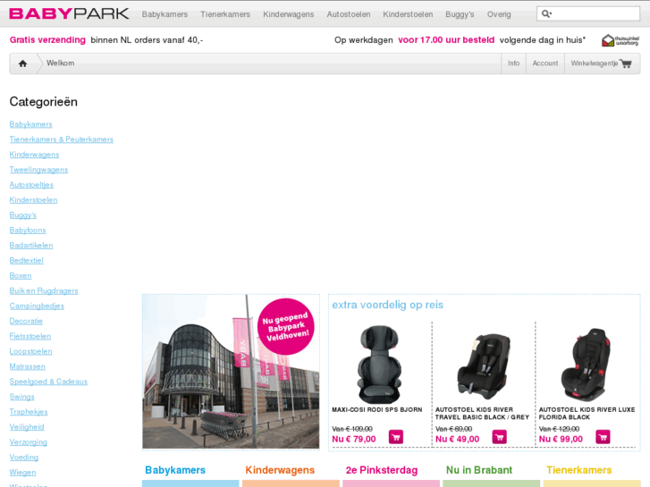This screenshot has width=650, height=487.
Task: Open the Tienerkamers promo heading
Action: pos(578,470)
